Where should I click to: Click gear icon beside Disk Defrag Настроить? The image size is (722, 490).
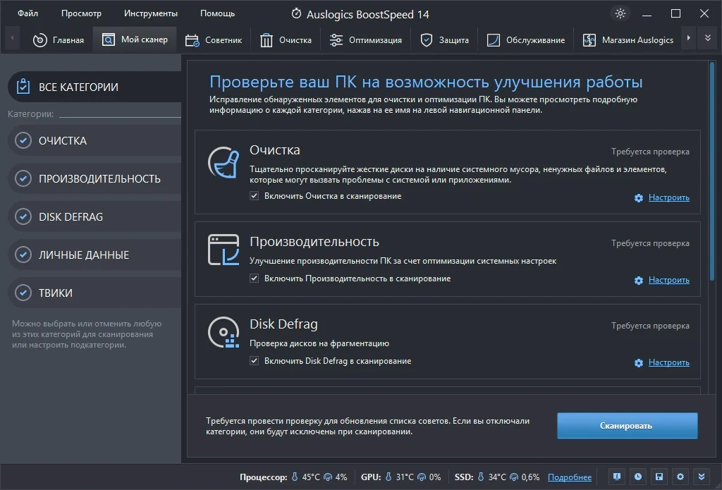[639, 363]
